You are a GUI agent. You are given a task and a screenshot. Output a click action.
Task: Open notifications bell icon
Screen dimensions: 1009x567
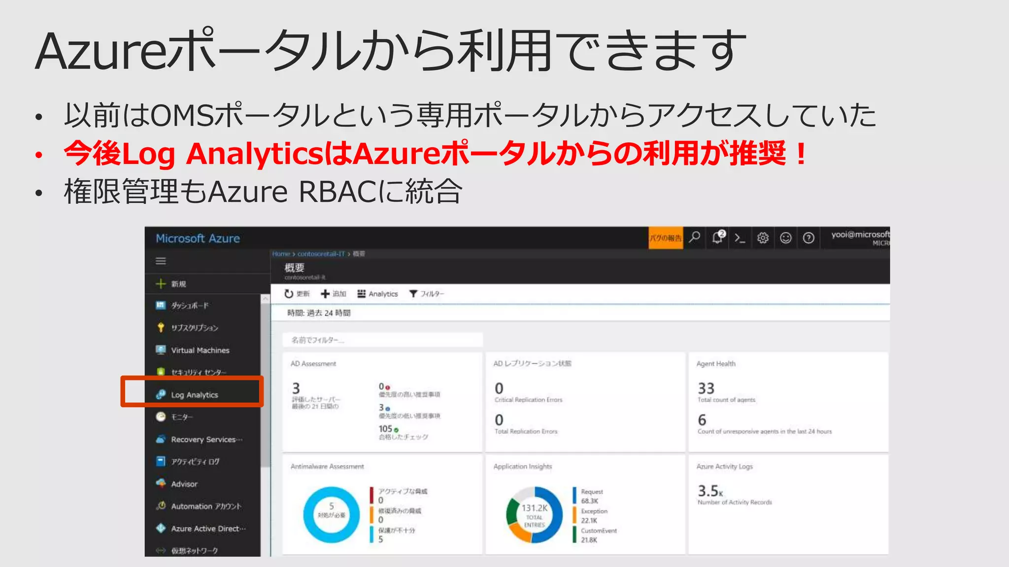tap(718, 238)
